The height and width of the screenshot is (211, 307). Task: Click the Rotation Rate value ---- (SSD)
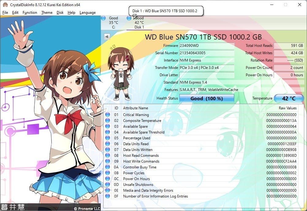coord(289,60)
